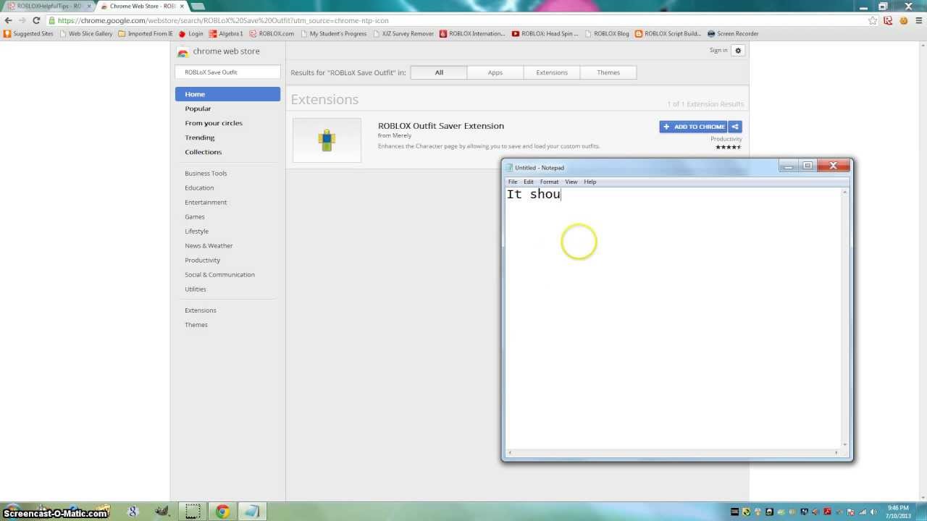The image size is (927, 521).
Task: Open Screen Recorder bookmark
Action: (x=733, y=33)
